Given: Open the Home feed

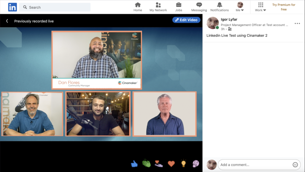Looking at the screenshot, I should [x=138, y=7].
